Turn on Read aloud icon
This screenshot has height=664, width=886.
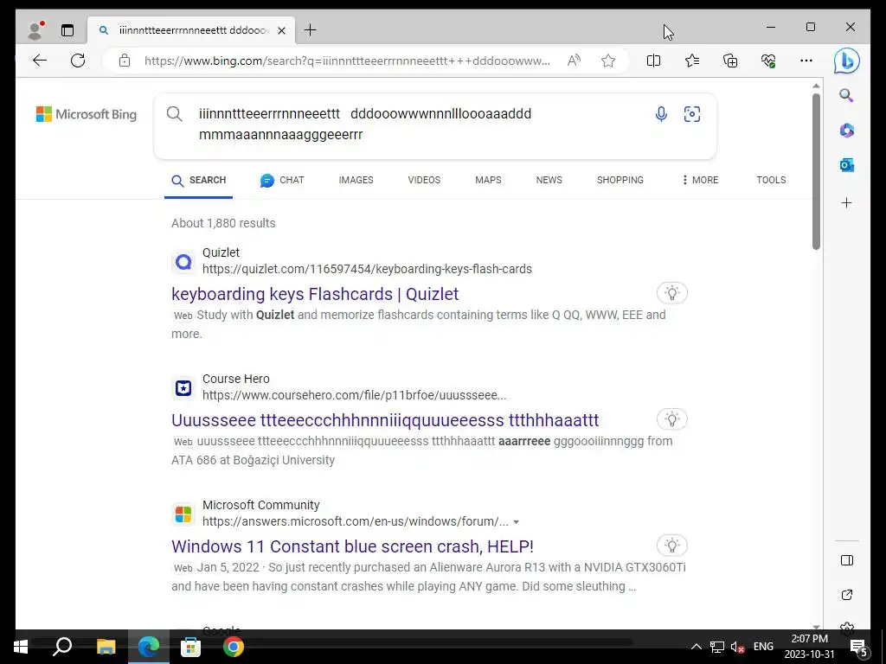click(575, 61)
